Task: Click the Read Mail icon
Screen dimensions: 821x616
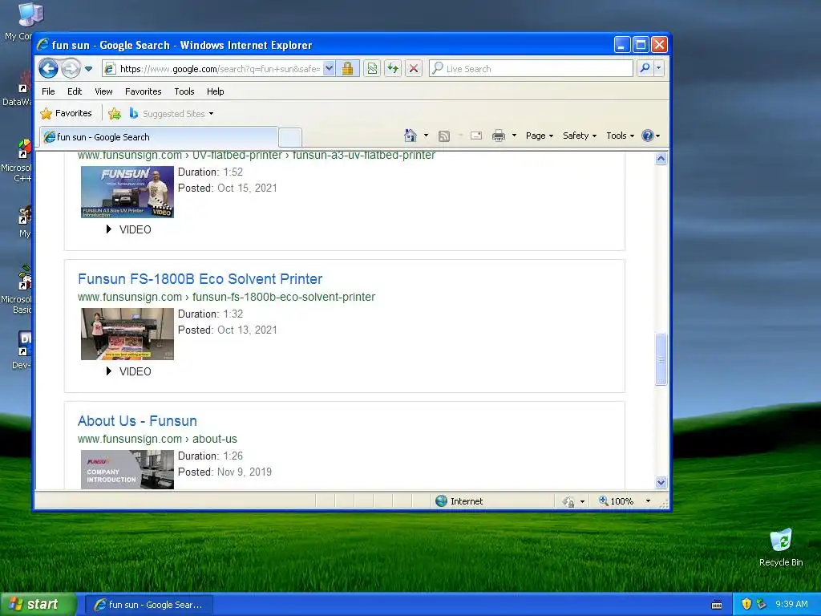Action: click(x=476, y=136)
